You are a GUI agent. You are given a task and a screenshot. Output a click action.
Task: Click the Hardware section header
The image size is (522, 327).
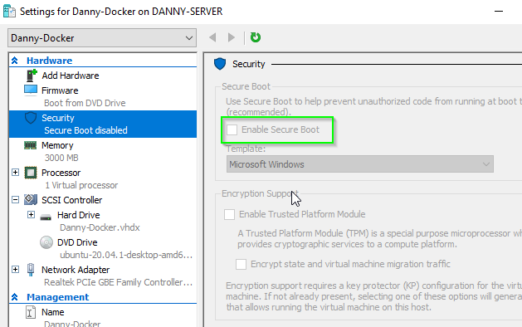(49, 61)
